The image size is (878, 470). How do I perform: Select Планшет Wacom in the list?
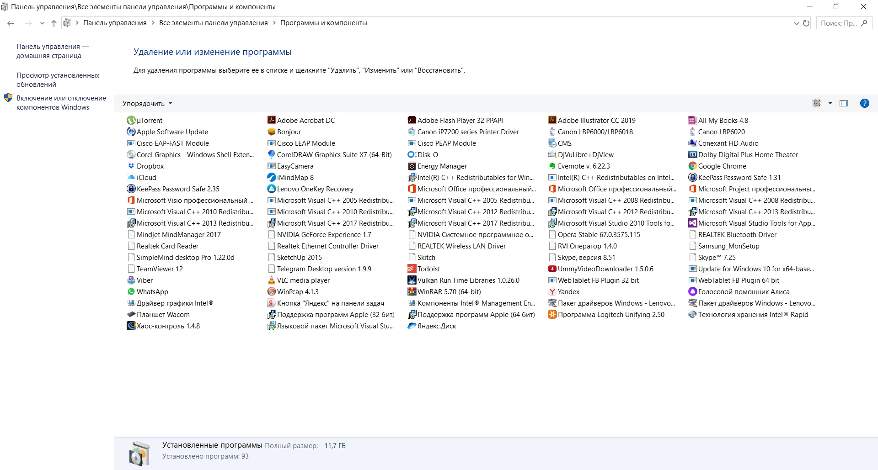pyautogui.click(x=158, y=315)
